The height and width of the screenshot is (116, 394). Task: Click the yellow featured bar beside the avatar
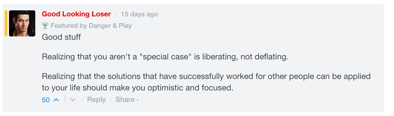(6, 23)
